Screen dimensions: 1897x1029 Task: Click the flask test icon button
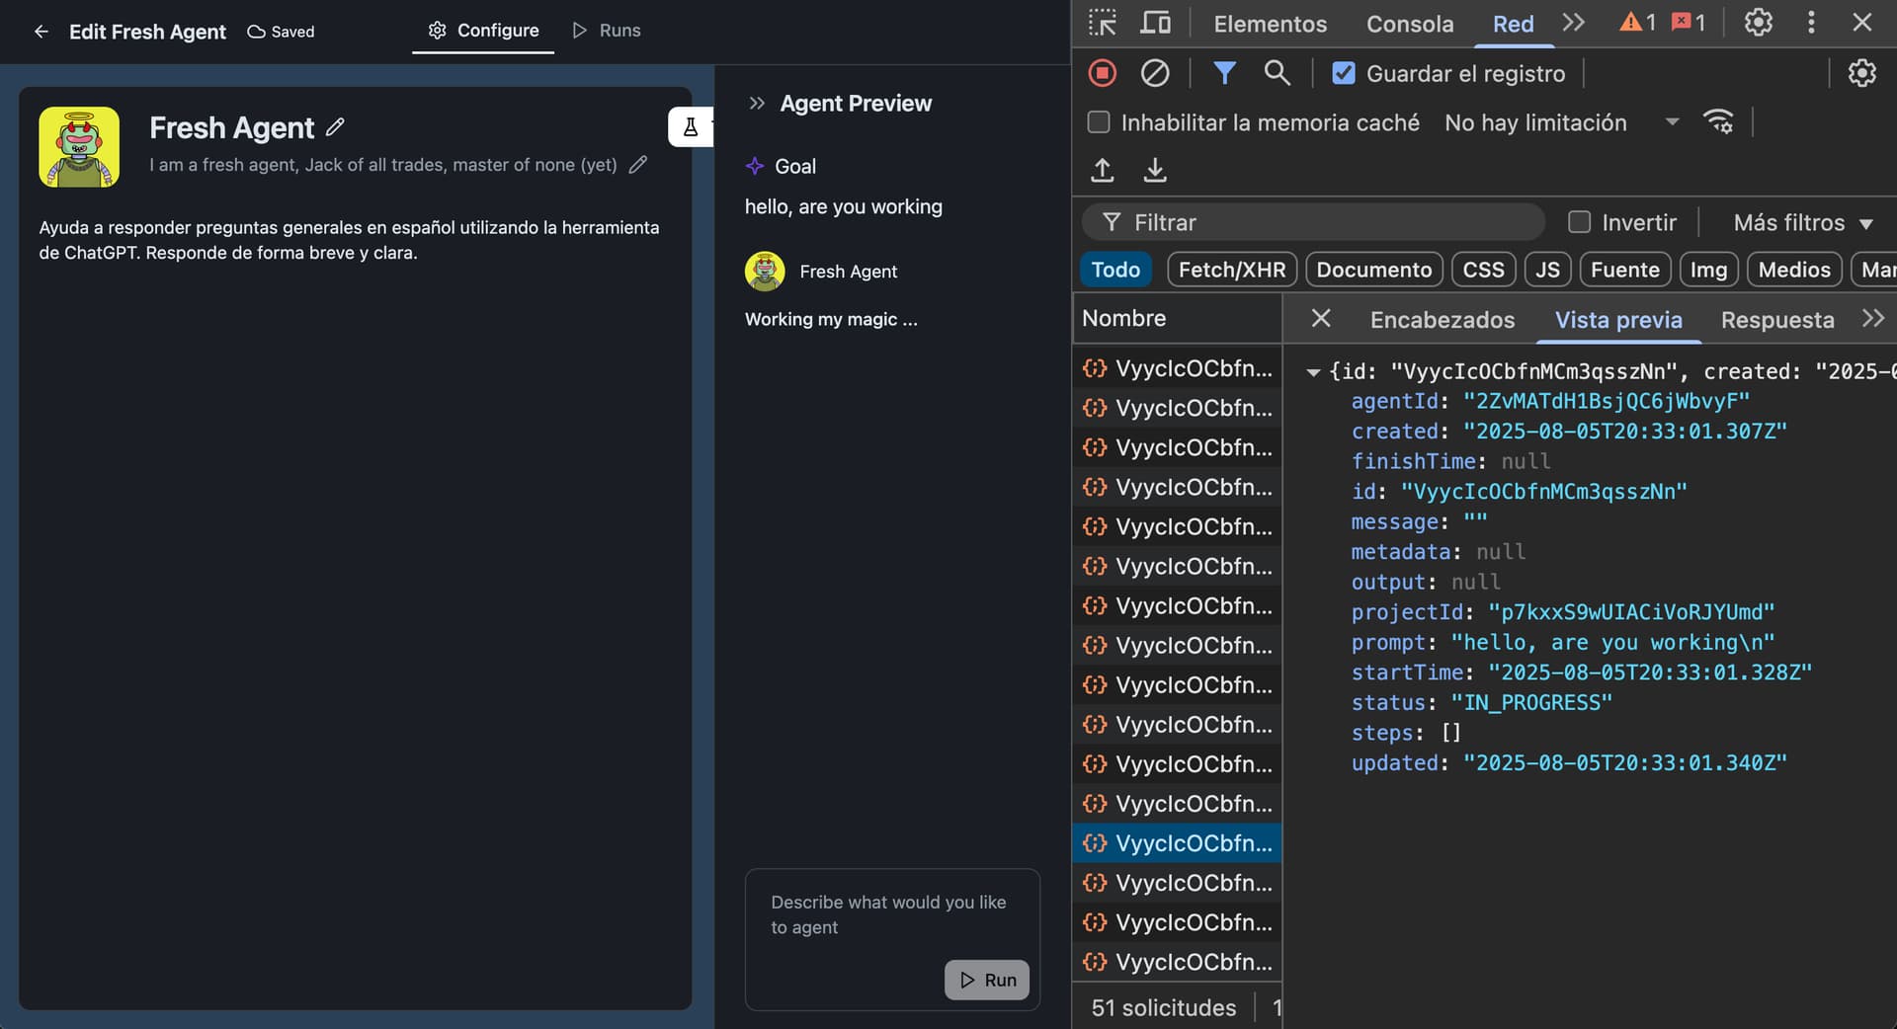pyautogui.click(x=690, y=127)
